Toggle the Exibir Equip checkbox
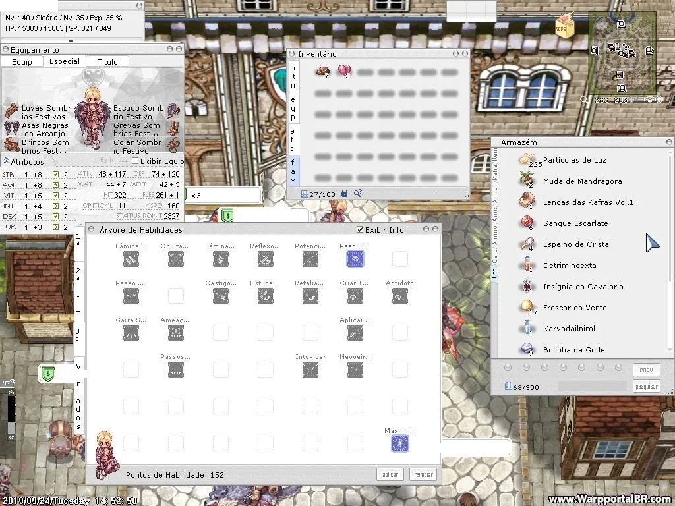Screen dimensions: 675x506 tap(135, 161)
